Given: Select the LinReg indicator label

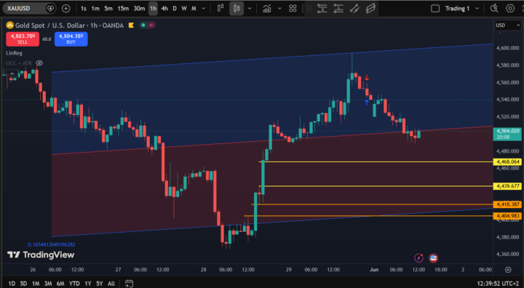Looking at the screenshot, I should coord(14,53).
